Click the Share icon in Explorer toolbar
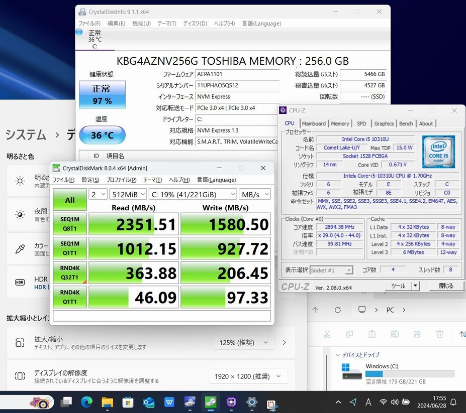 pyautogui.click(x=417, y=334)
